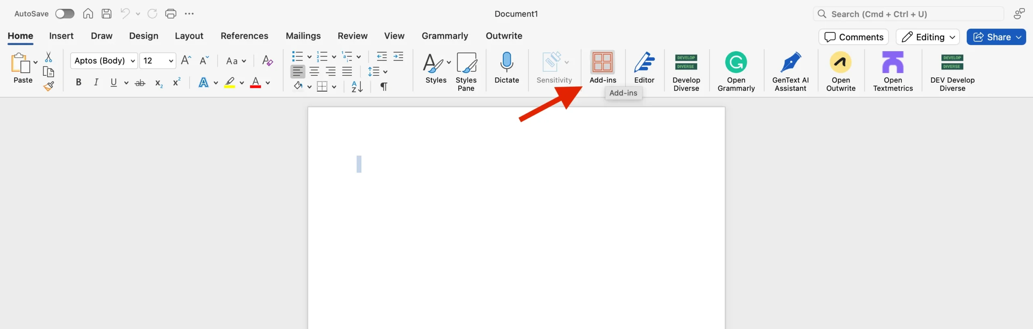Toggle the AutoSave switch
1033x329 pixels.
[65, 14]
